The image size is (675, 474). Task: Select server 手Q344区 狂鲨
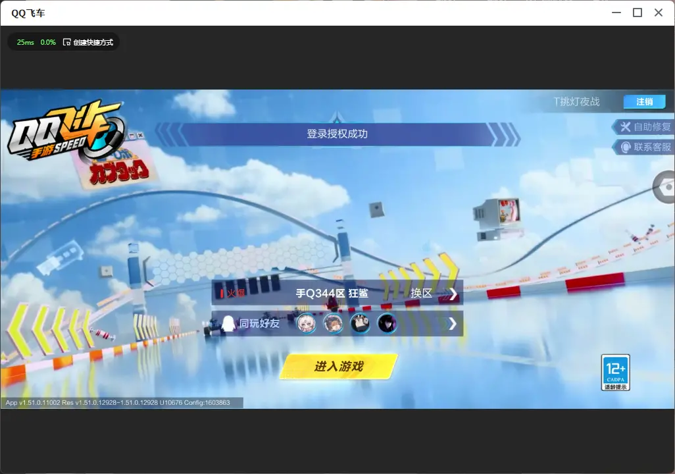[332, 294]
